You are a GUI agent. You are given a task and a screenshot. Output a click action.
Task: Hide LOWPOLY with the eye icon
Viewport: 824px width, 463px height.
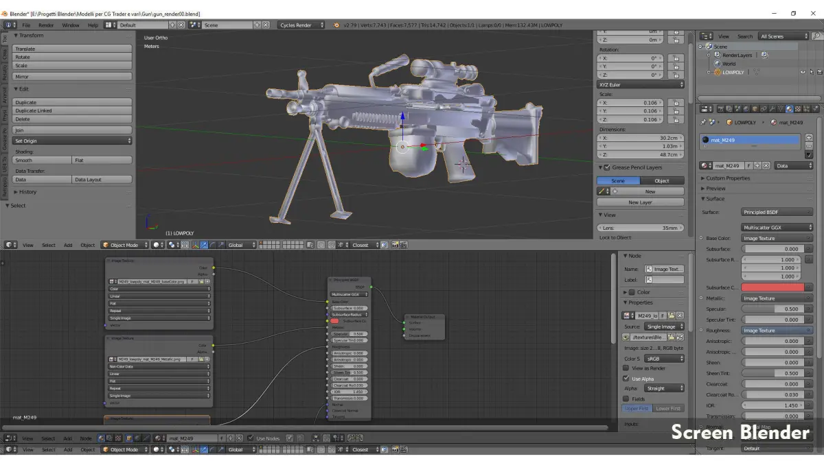tap(803, 72)
